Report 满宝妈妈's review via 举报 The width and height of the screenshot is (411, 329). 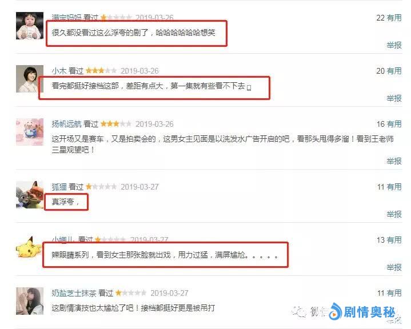[x=394, y=45]
